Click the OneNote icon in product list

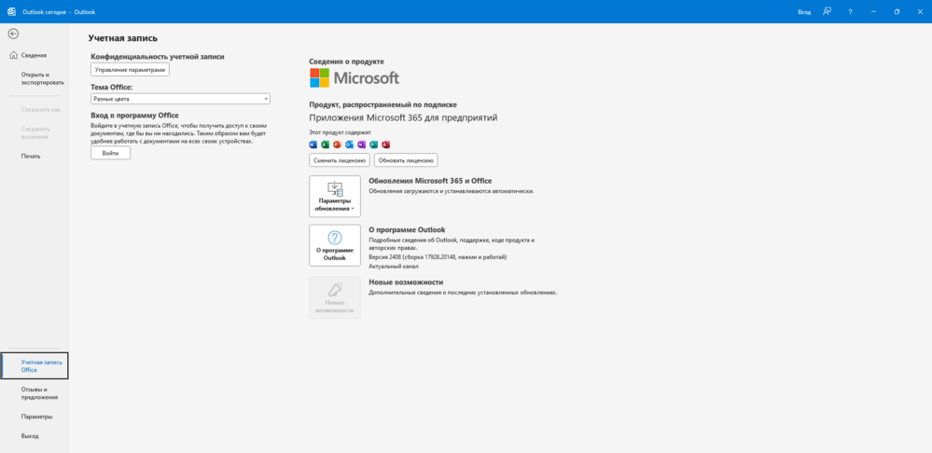click(362, 144)
